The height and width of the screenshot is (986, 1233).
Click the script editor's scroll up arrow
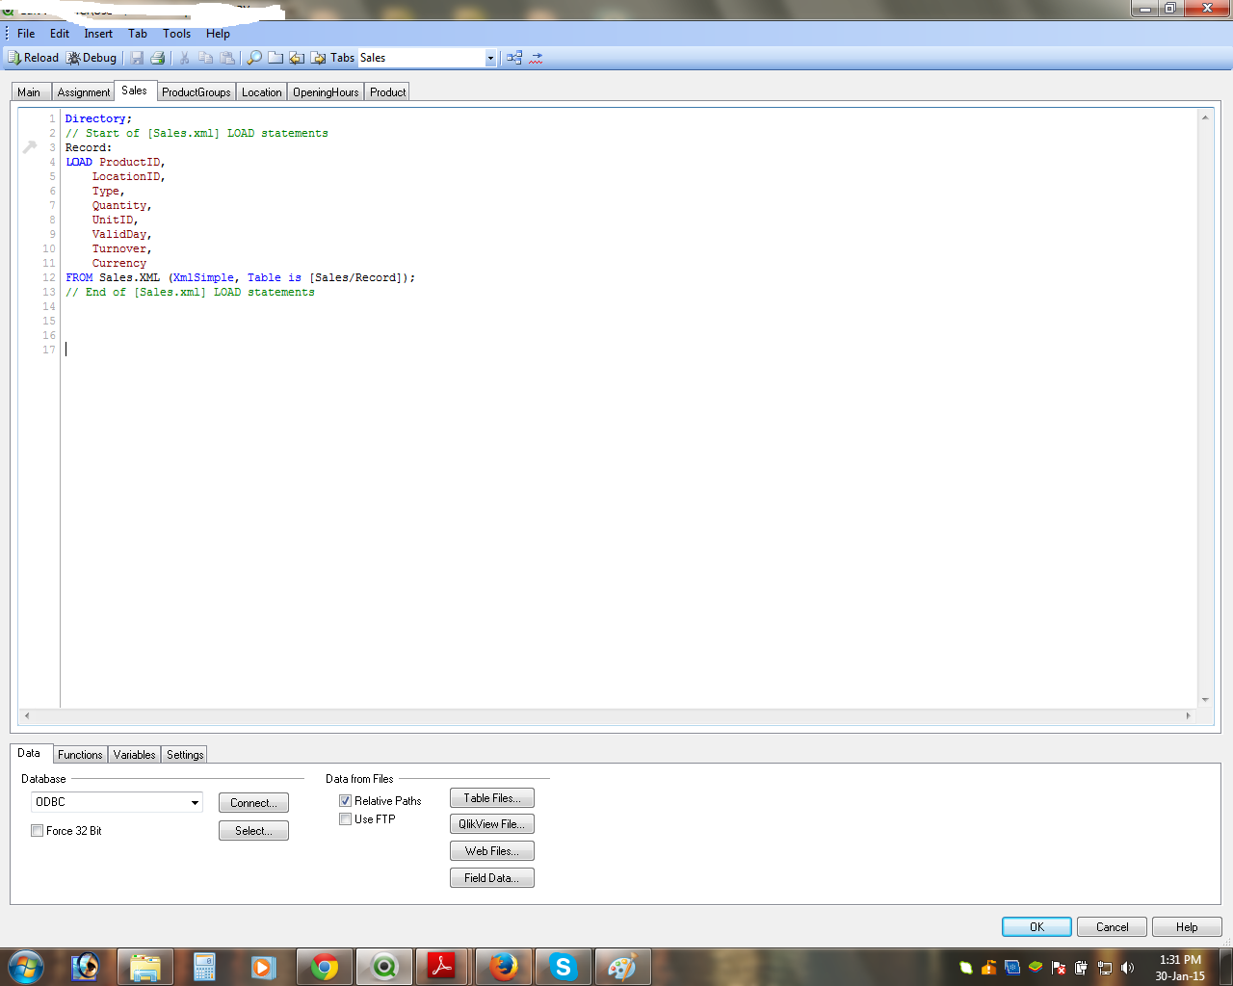tap(1205, 117)
